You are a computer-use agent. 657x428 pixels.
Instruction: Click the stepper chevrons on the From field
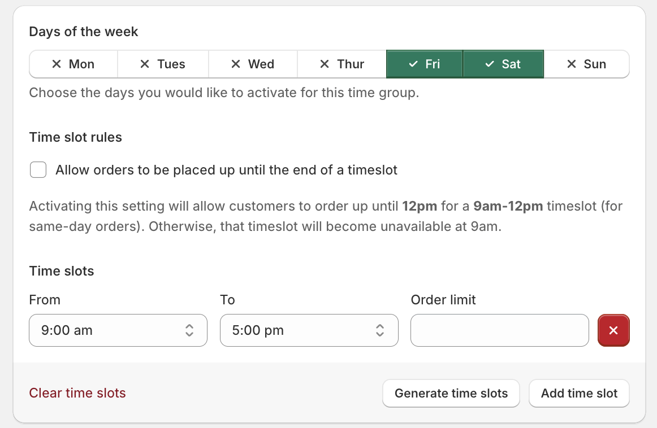(x=190, y=330)
